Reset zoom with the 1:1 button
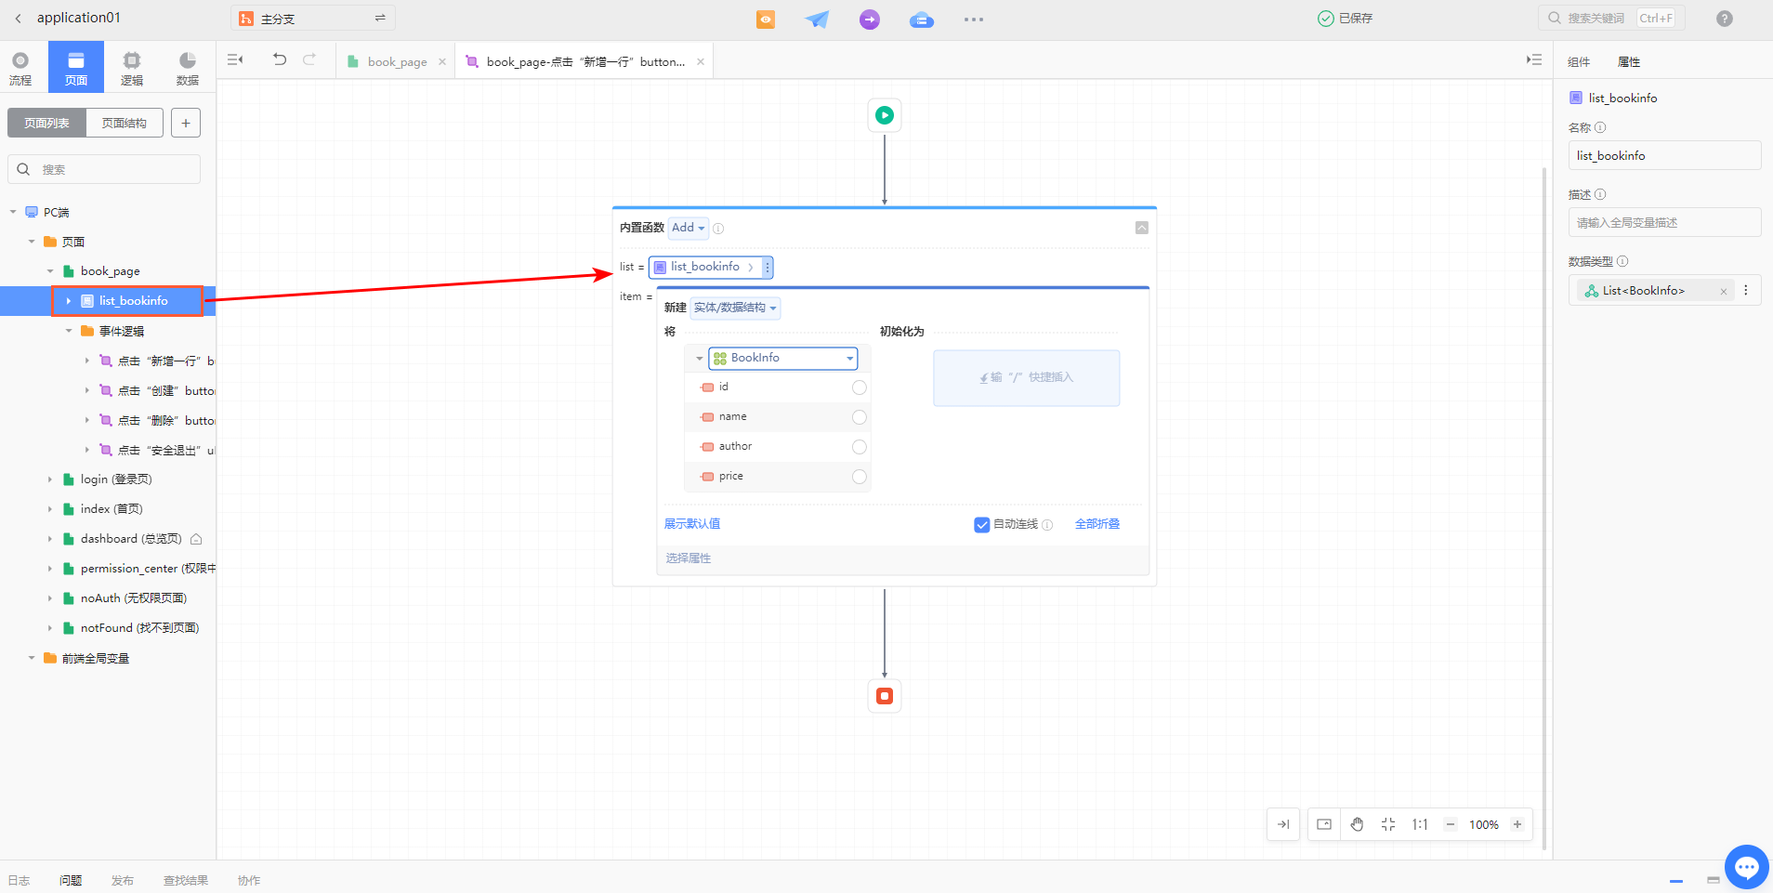This screenshot has height=893, width=1773. point(1420,824)
